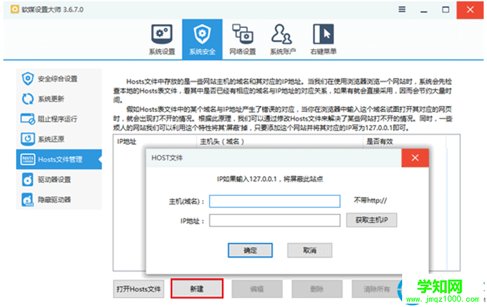Select the 系统安全 shield tab
Image resolution: width=487 pixels, height=307 pixels.
click(x=202, y=39)
